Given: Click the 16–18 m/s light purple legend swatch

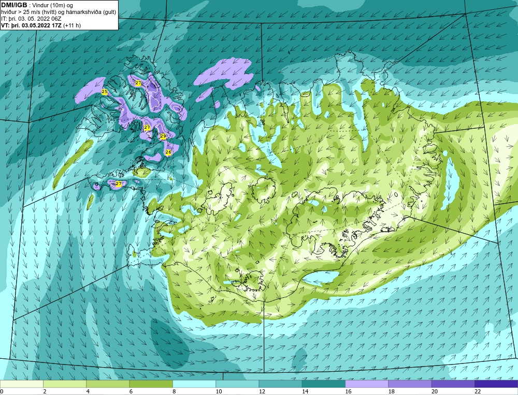Looking at the screenshot, I should (x=367, y=384).
